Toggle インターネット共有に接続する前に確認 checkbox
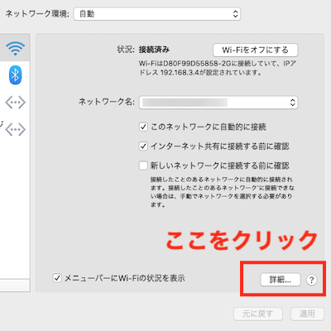Screen dimensions: 331x331 (143, 146)
